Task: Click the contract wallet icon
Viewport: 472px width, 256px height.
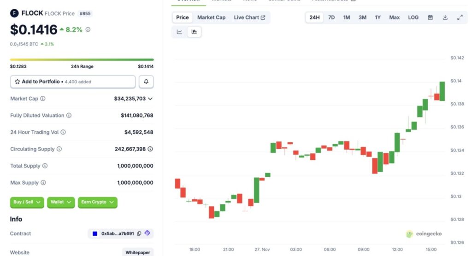Action: tap(147, 233)
